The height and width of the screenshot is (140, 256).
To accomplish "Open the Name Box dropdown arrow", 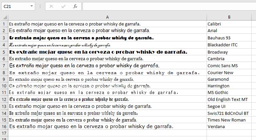I will (x=32, y=6).
